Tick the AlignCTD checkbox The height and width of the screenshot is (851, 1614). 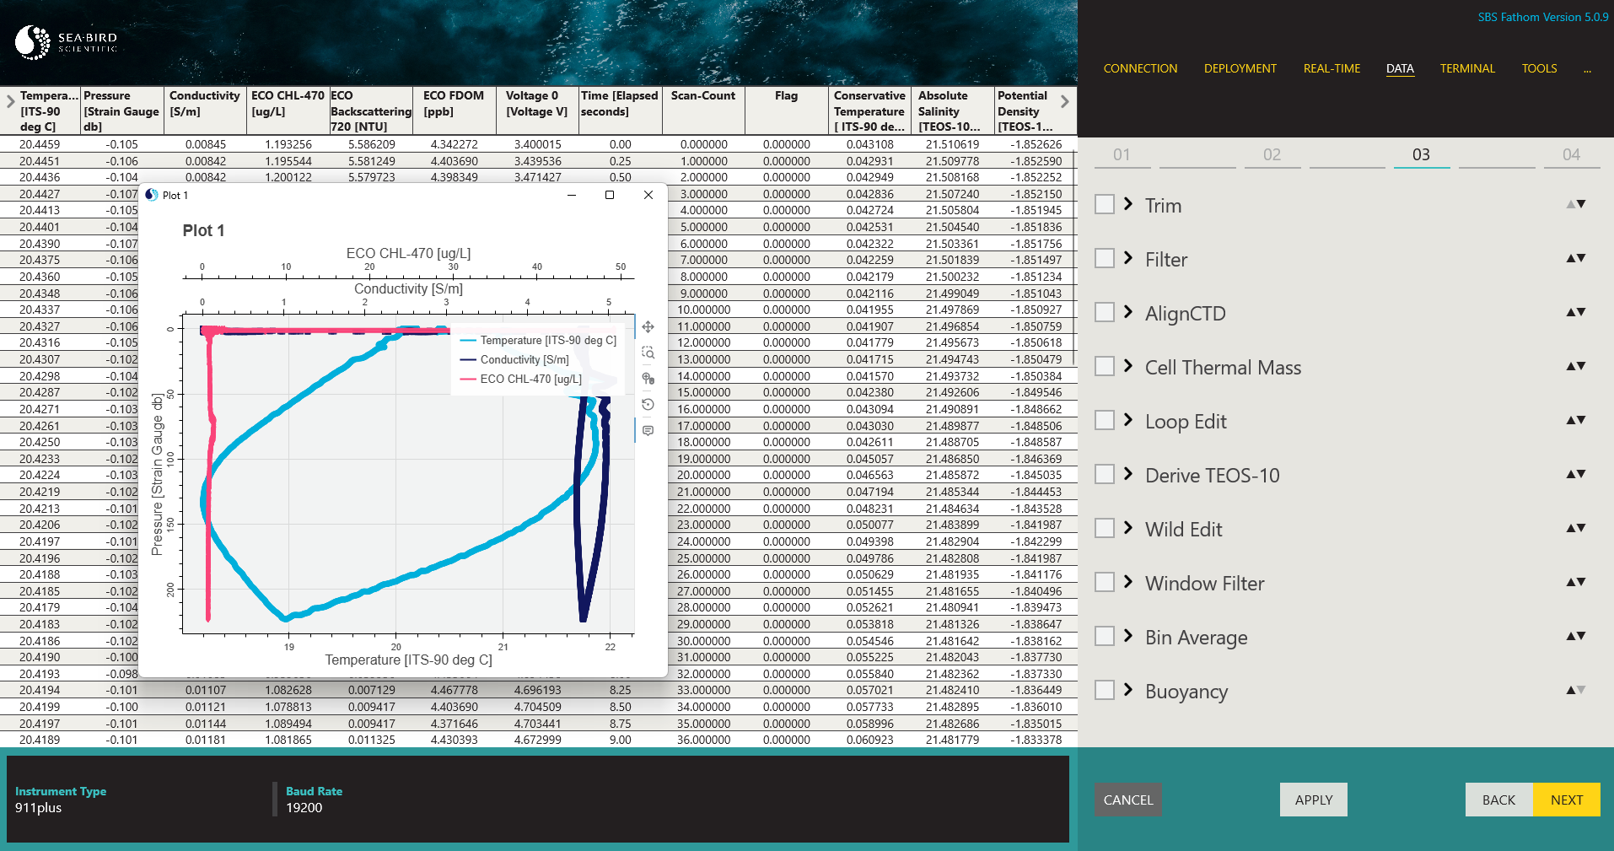coord(1105,312)
